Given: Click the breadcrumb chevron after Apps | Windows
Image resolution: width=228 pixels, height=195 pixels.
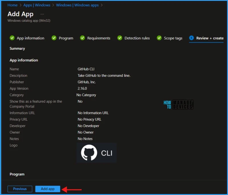Looking at the screenshot, I should tap(53, 5).
